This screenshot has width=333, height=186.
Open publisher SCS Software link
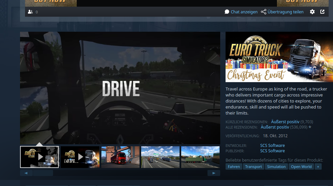click(x=273, y=151)
